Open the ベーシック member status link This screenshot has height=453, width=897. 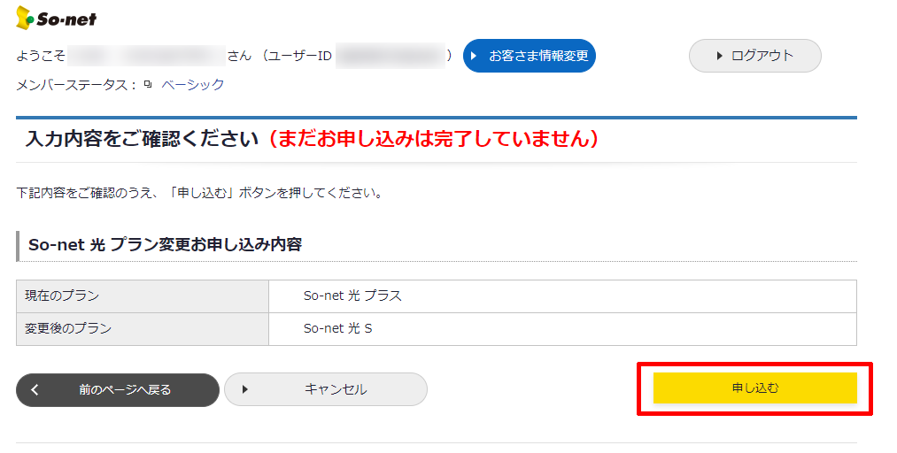192,85
